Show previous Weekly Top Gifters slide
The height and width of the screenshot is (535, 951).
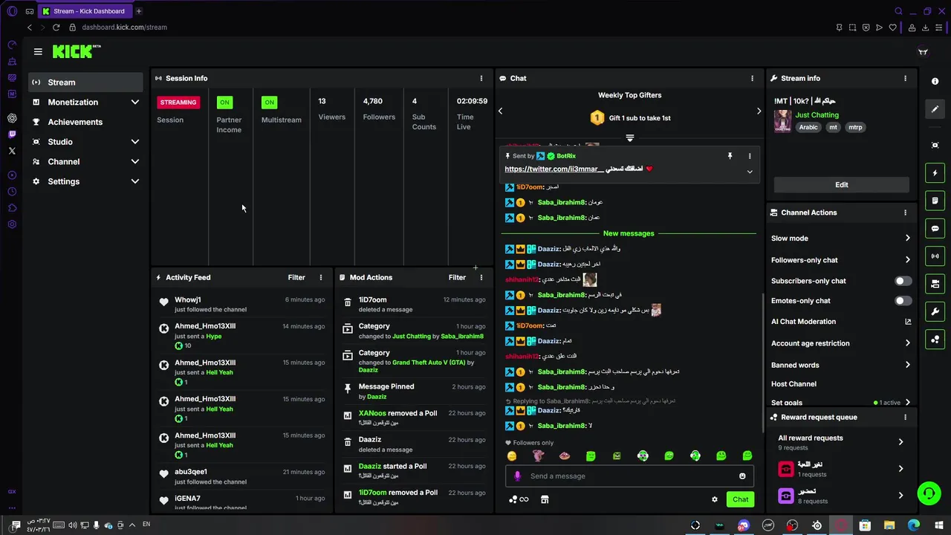pyautogui.click(x=500, y=111)
